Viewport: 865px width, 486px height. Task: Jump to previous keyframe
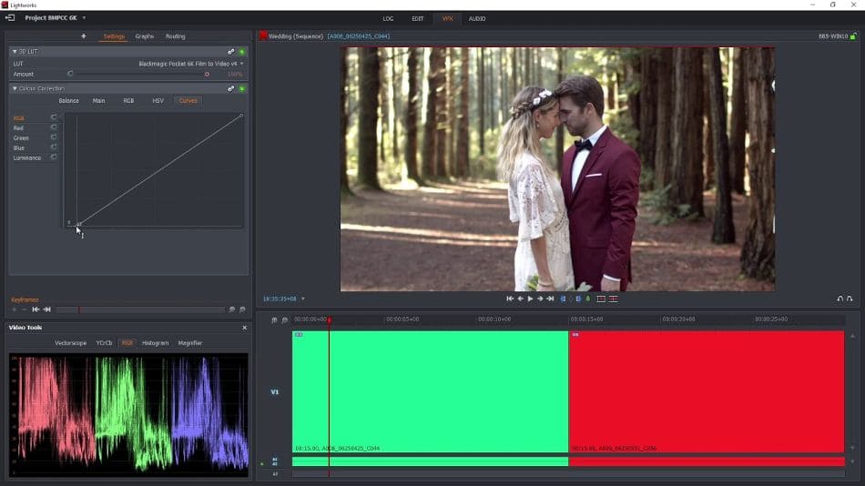pyautogui.click(x=36, y=309)
